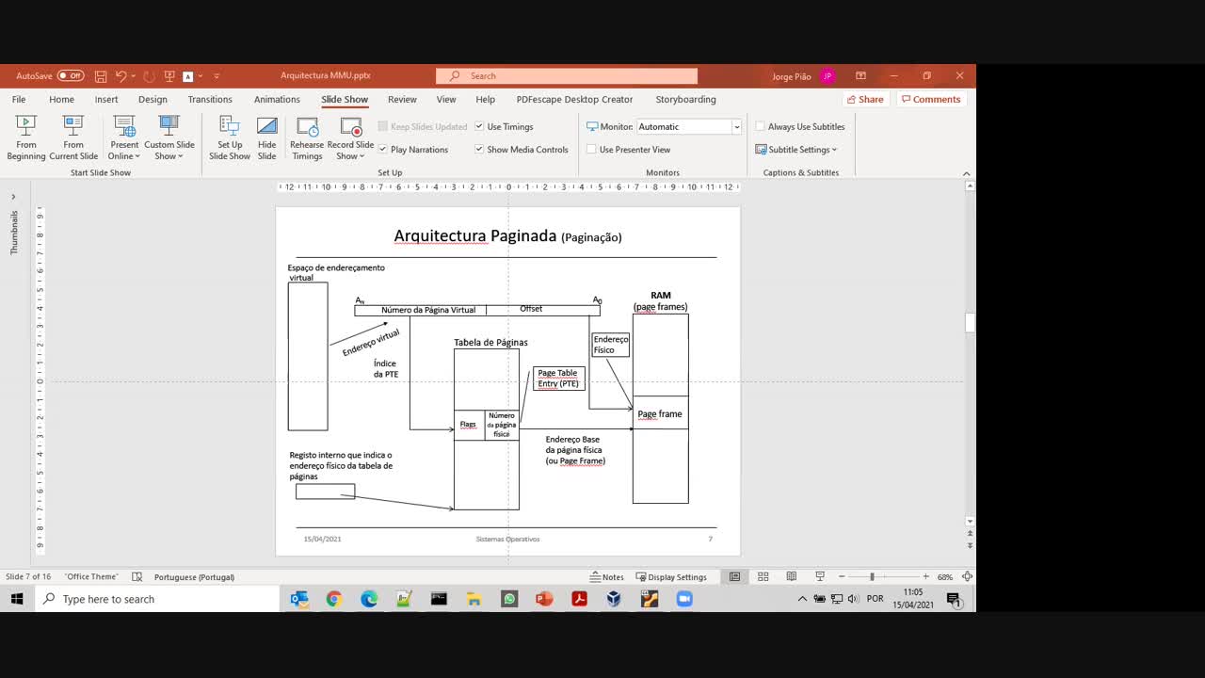1205x678 pixels.
Task: Switch to the Review tab
Action: 402,99
